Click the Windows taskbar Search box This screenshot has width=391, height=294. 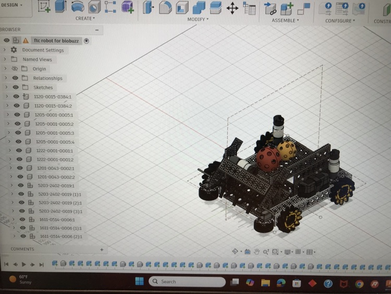click(187, 281)
